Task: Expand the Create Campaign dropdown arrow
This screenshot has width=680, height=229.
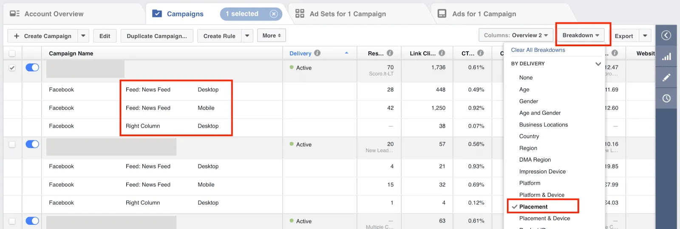Action: (x=83, y=36)
